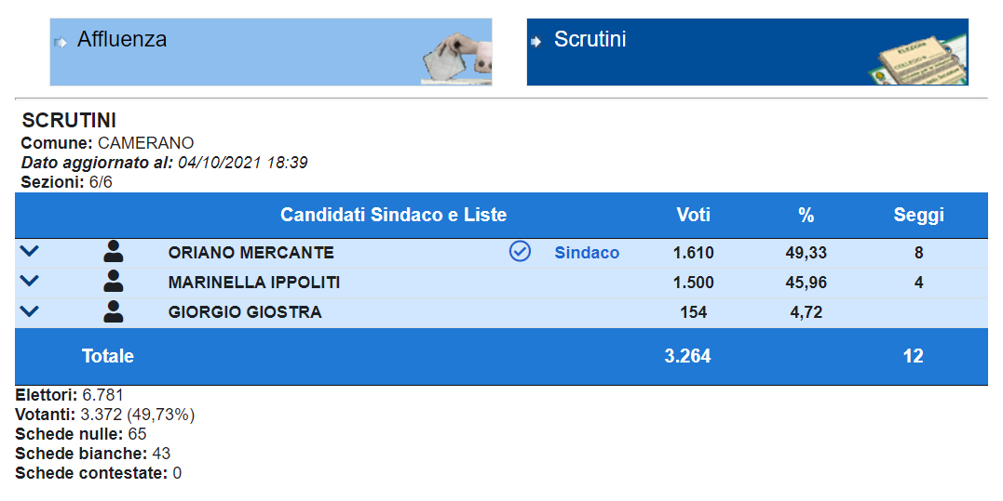Viewport: 1003px width, 501px height.
Task: Click the elected checkmark icon next to Sindaco
Action: click(520, 251)
